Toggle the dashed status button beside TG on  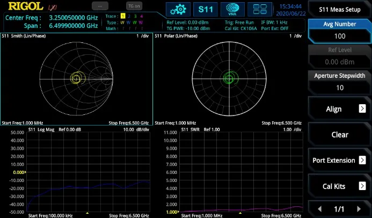coord(99,5)
